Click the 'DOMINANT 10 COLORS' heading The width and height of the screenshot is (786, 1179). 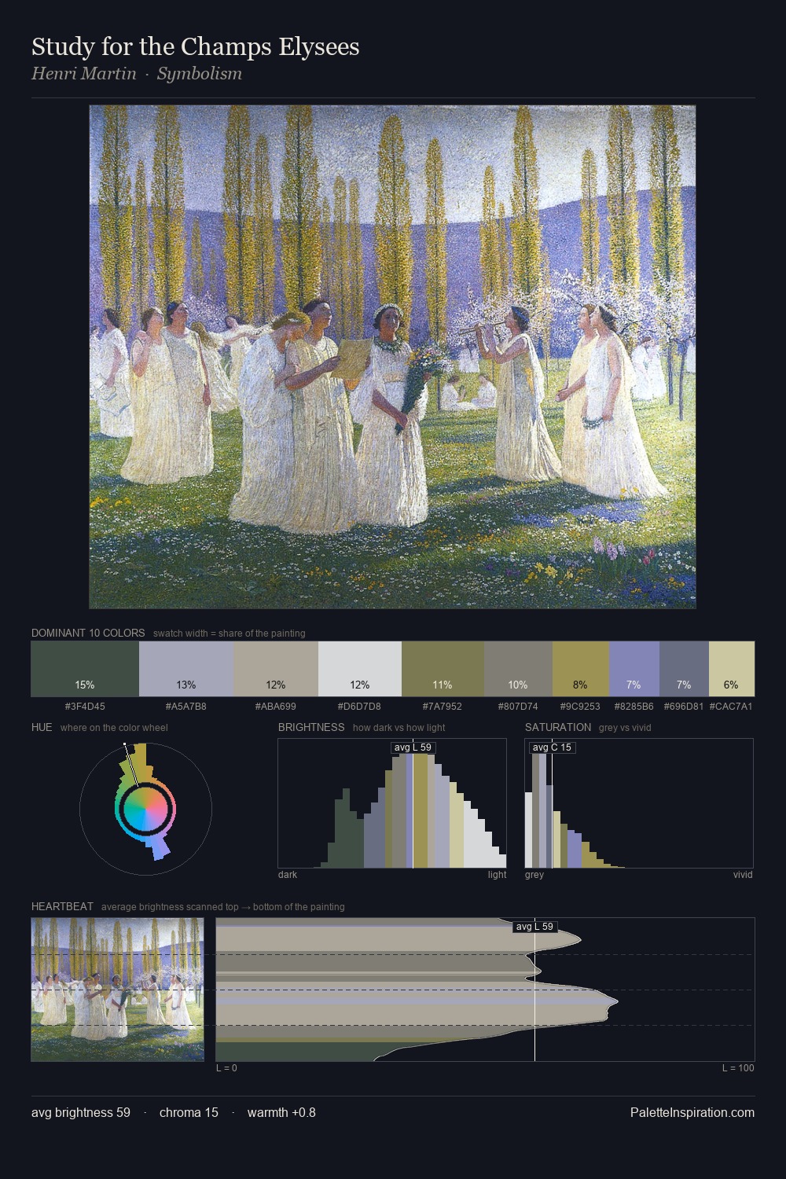tap(88, 633)
